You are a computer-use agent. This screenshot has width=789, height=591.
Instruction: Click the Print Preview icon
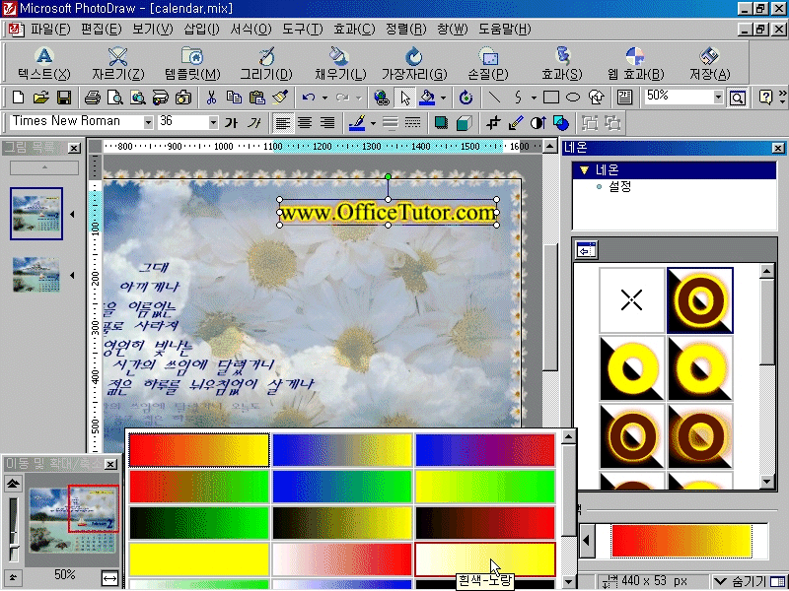pyautogui.click(x=114, y=97)
